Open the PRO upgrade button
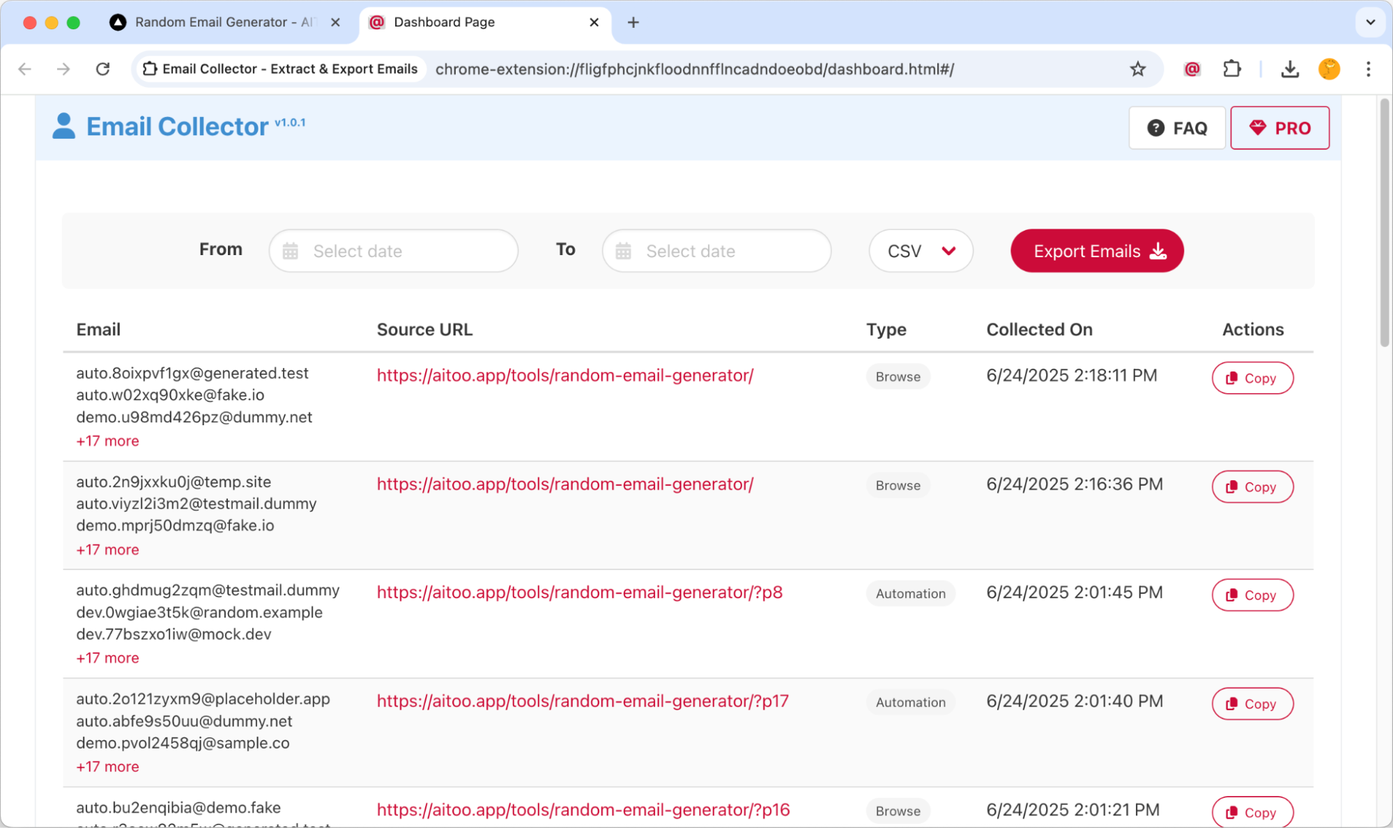The image size is (1393, 828). click(x=1279, y=128)
